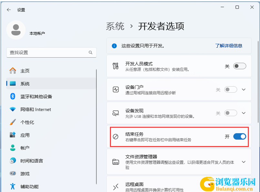260x192 pixels.
Task: Expand the 设备门户 chevron
Action: [244, 89]
